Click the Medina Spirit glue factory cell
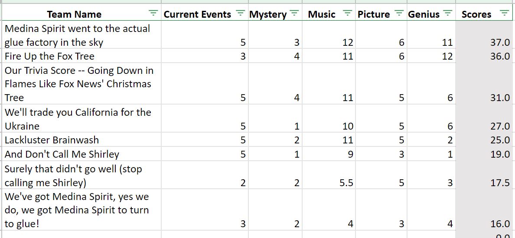515x238 pixels. pos(81,35)
